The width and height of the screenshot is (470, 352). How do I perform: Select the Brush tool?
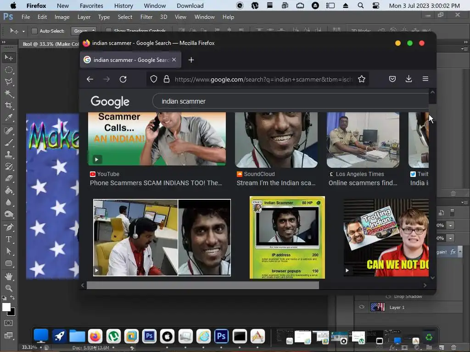pos(9,143)
